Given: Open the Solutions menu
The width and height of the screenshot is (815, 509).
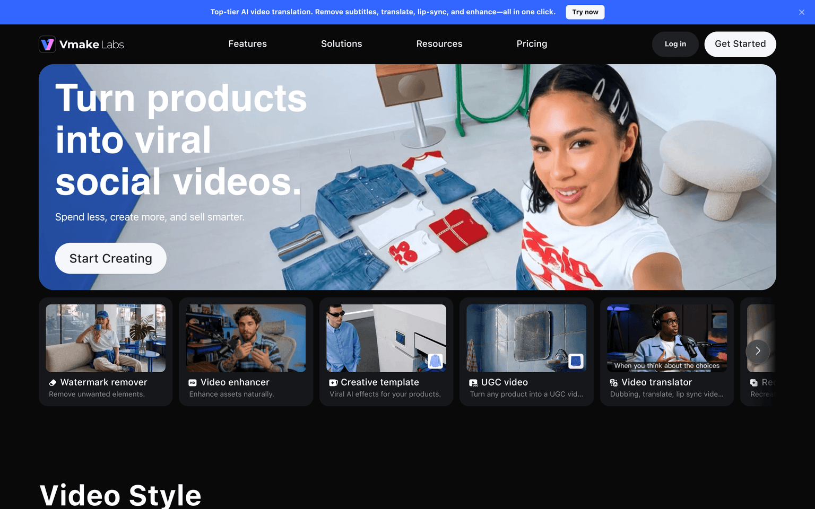Looking at the screenshot, I should click(x=341, y=44).
